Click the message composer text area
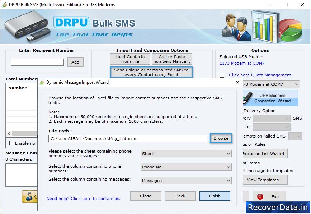This screenshot has height=214, width=311. 22,175
